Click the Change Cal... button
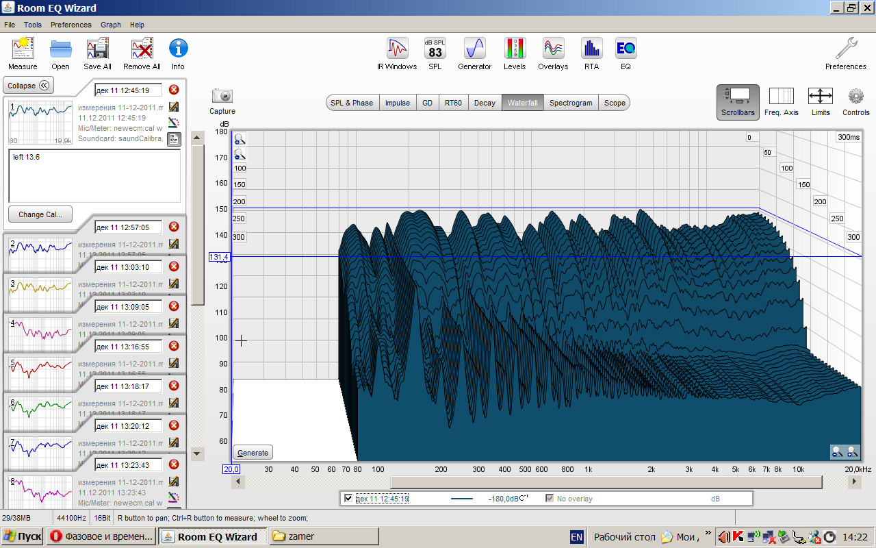The image size is (876, 548). pyautogui.click(x=40, y=214)
